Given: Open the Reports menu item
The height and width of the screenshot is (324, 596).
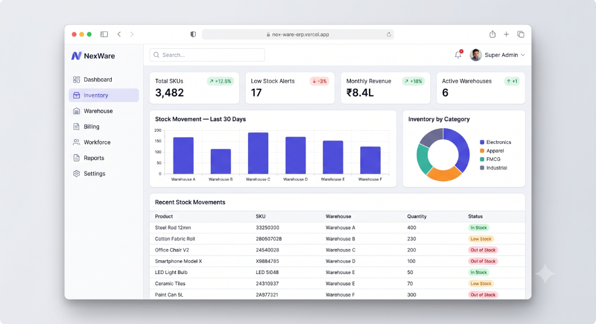Looking at the screenshot, I should pos(104,158).
